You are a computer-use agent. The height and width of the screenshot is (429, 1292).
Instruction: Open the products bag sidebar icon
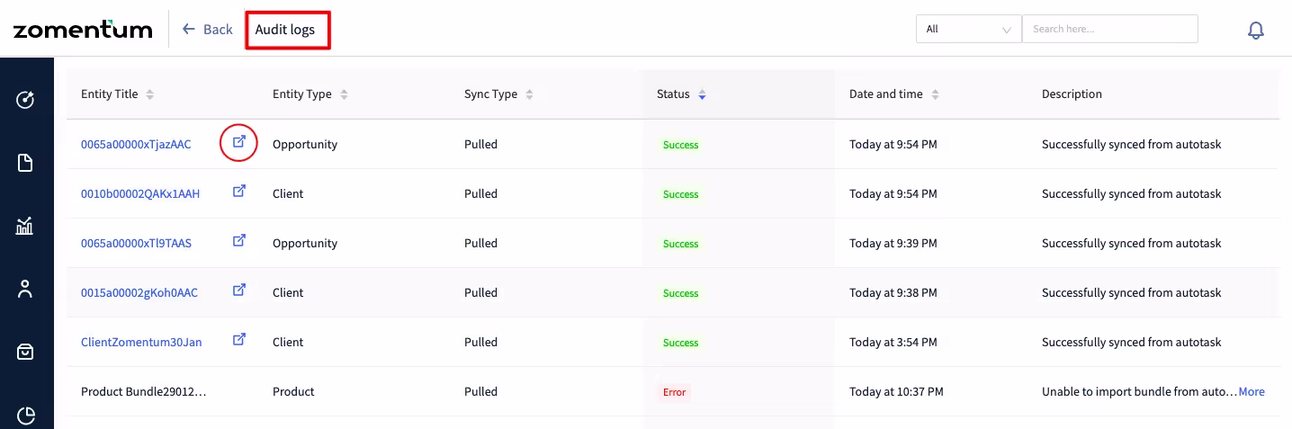coord(26,352)
